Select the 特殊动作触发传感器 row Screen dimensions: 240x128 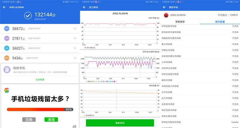[200, 122]
